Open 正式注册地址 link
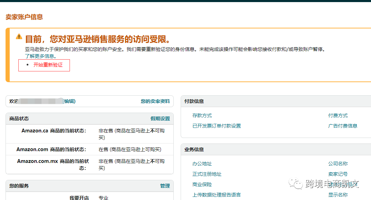 [x=207, y=174]
